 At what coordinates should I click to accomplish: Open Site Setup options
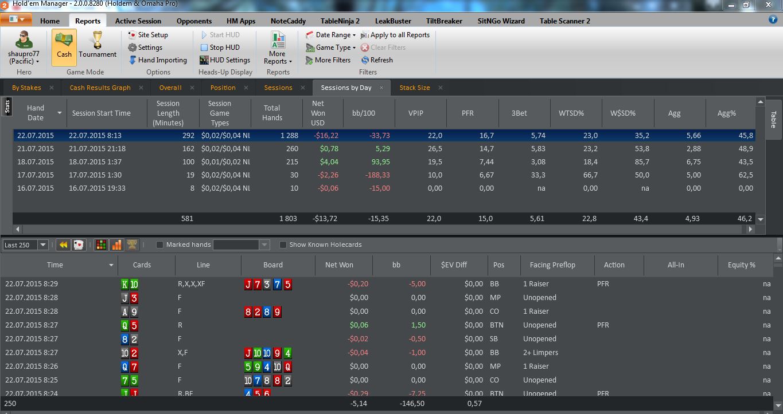(x=148, y=35)
